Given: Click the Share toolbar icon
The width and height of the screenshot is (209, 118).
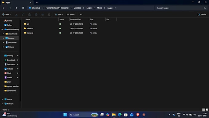Looking at the screenshot, I should coord(42,14).
